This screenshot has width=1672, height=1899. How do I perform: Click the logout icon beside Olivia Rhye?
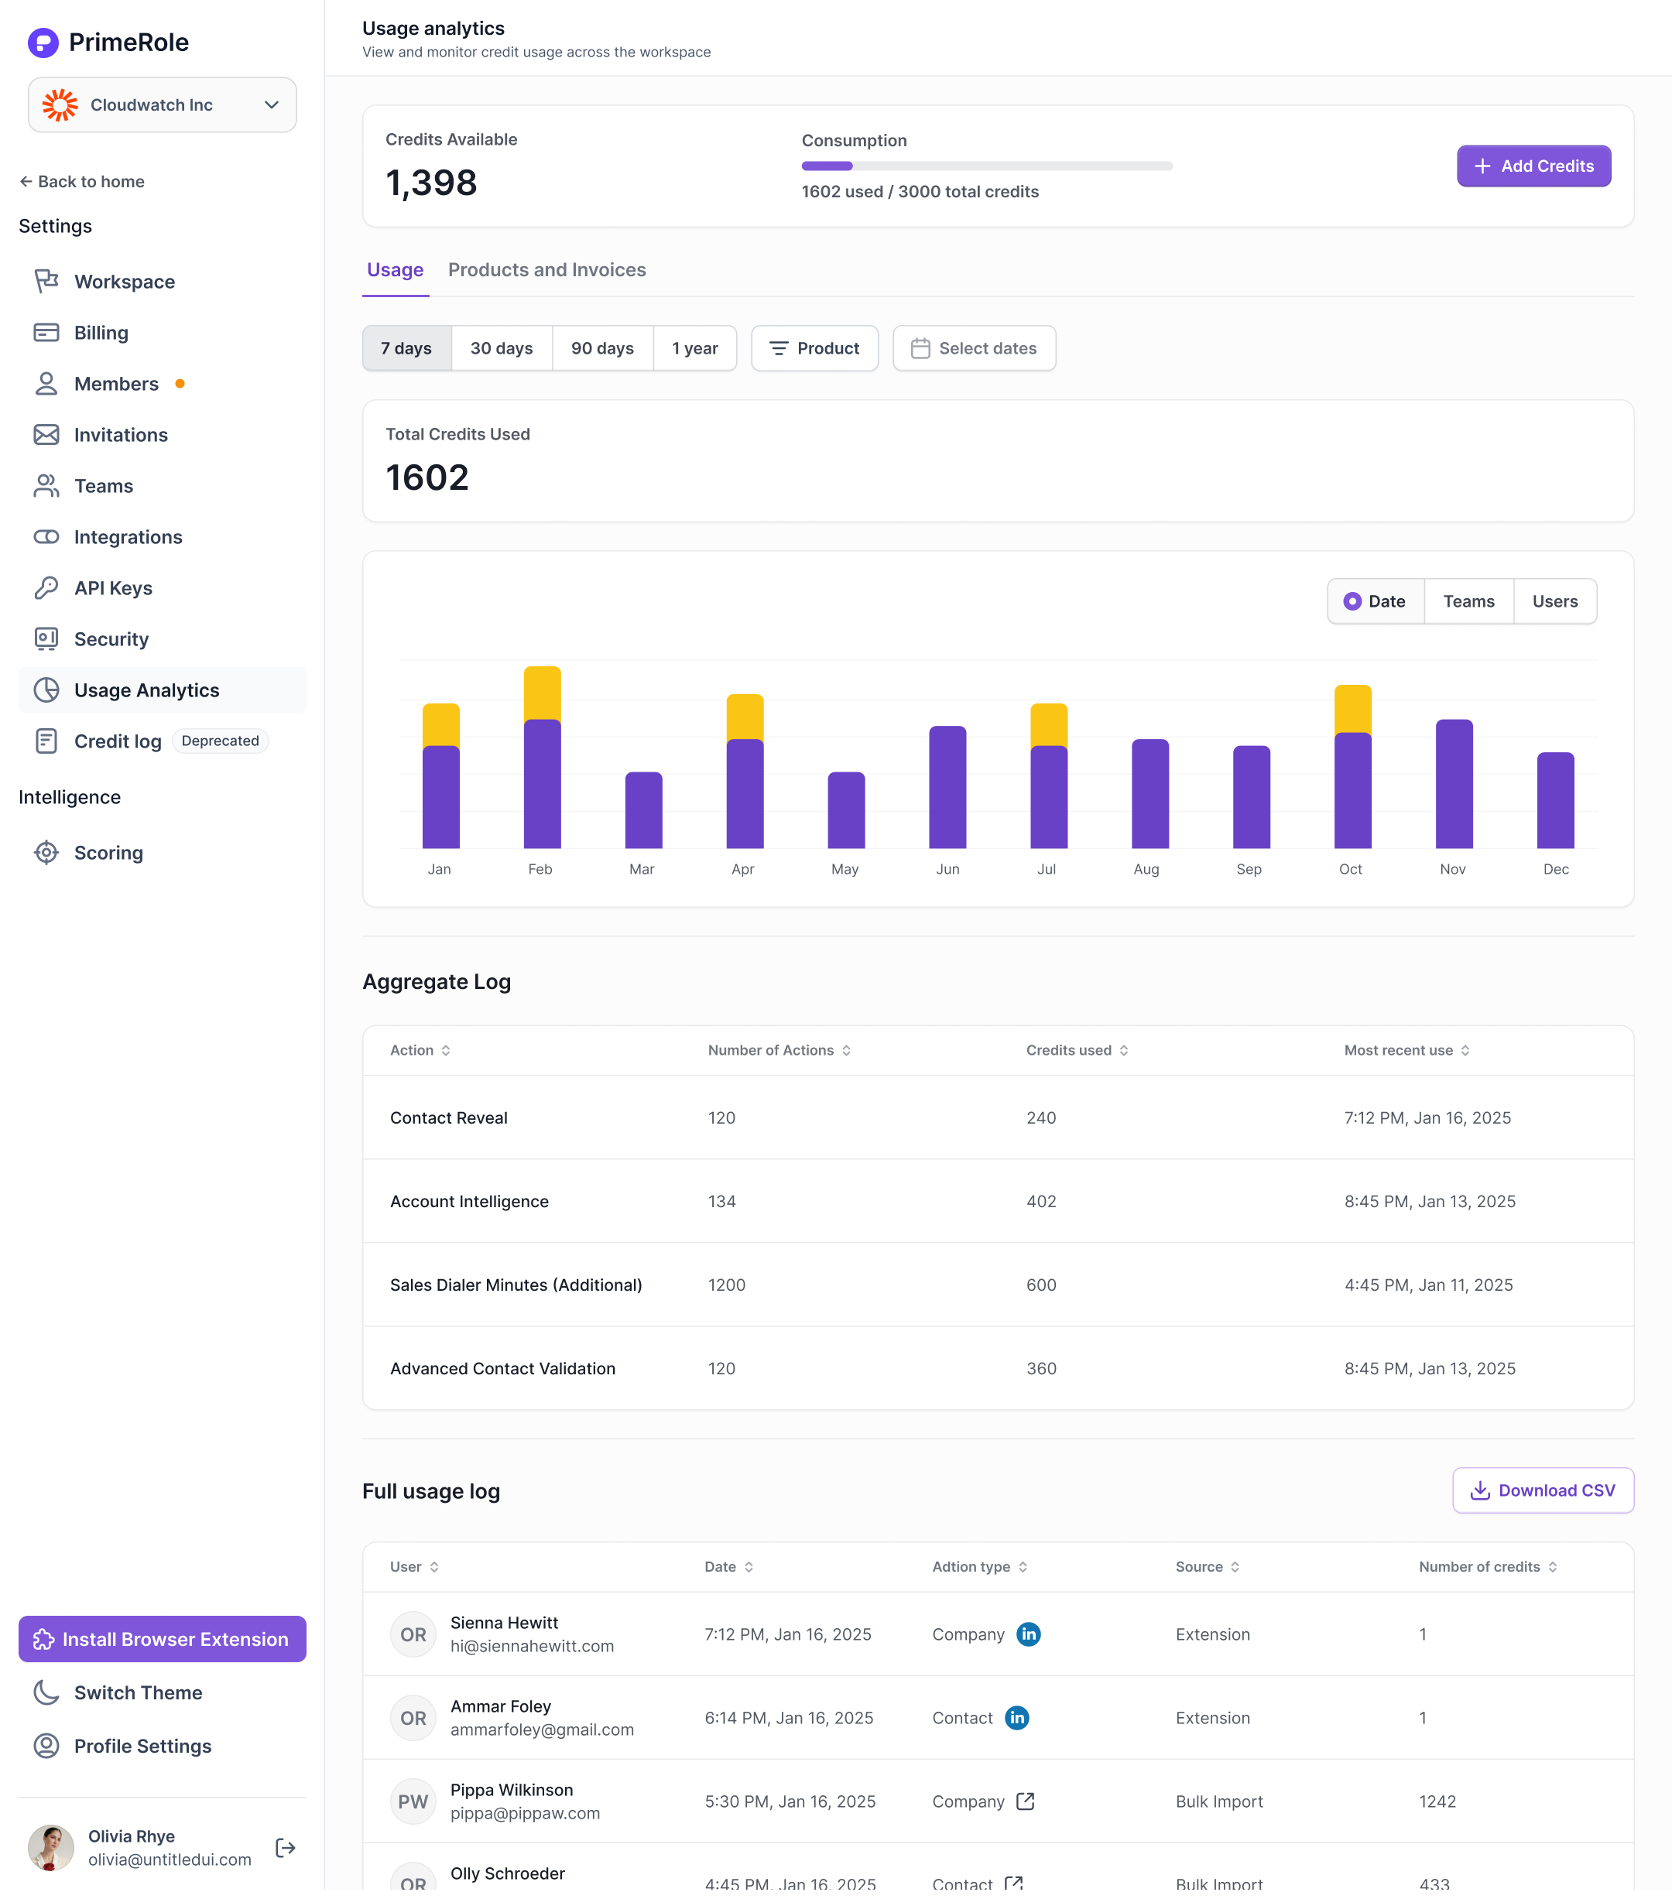286,1847
